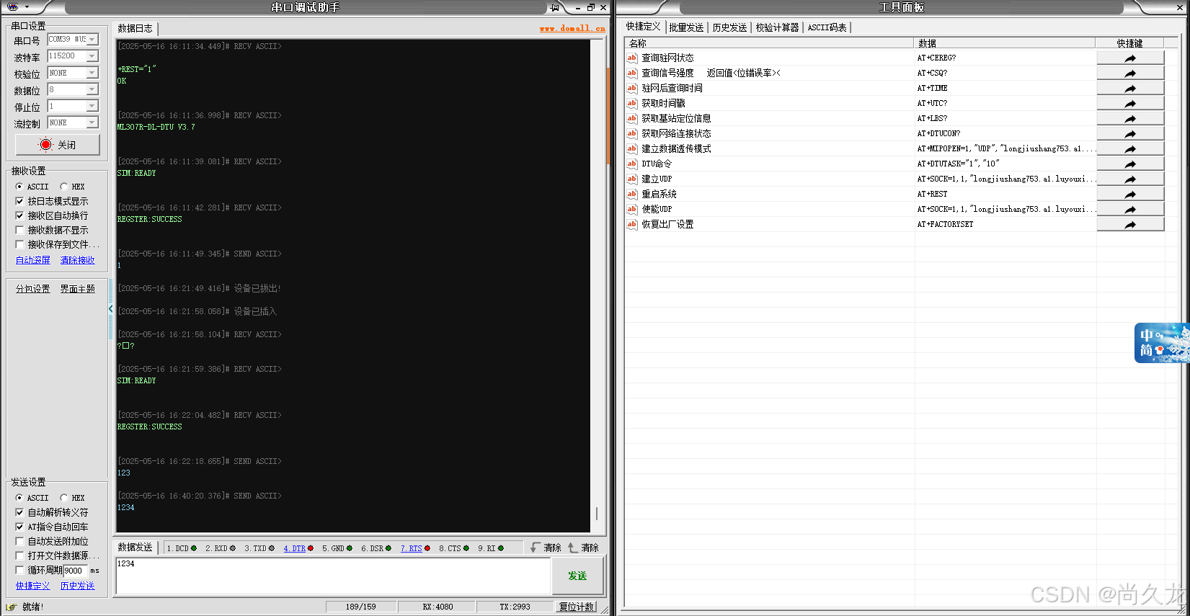This screenshot has height=616, width=1190.
Task: Click send arrow for 查询信号强度 row
Action: tap(1130, 73)
